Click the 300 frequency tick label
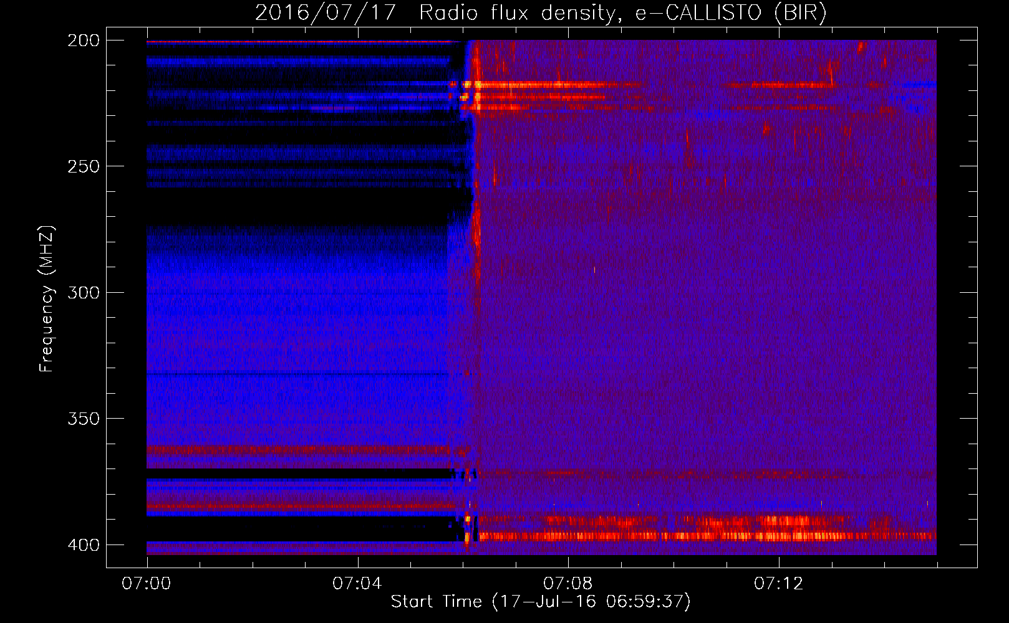 (x=84, y=292)
